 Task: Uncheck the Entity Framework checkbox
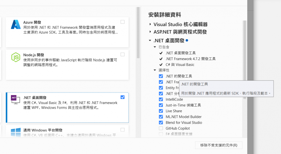click(161, 88)
